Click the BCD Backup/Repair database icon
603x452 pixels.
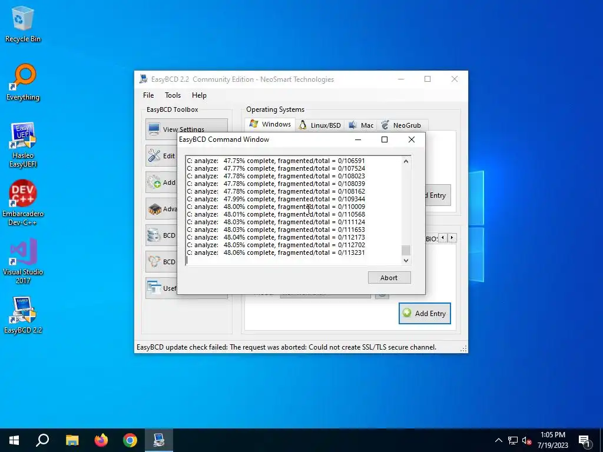tap(154, 235)
